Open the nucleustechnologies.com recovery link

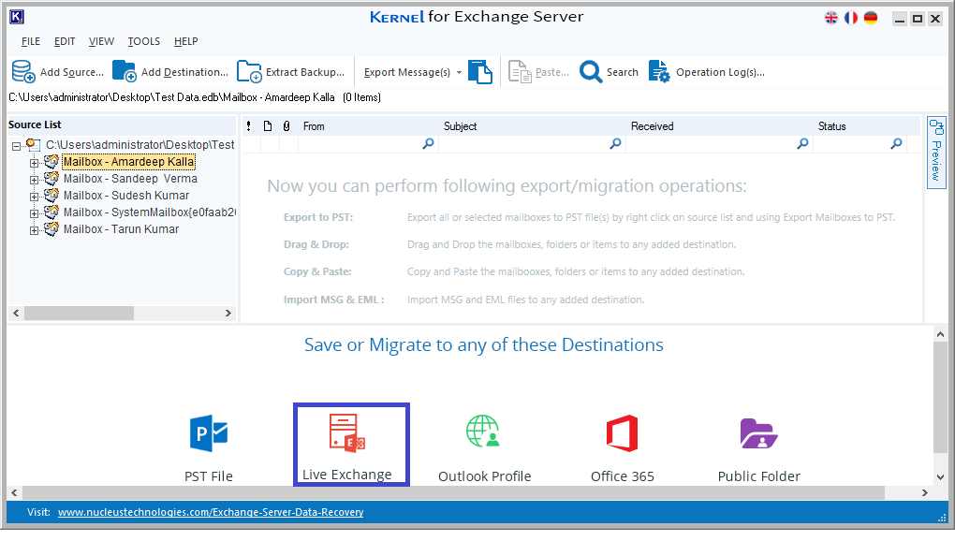point(211,512)
